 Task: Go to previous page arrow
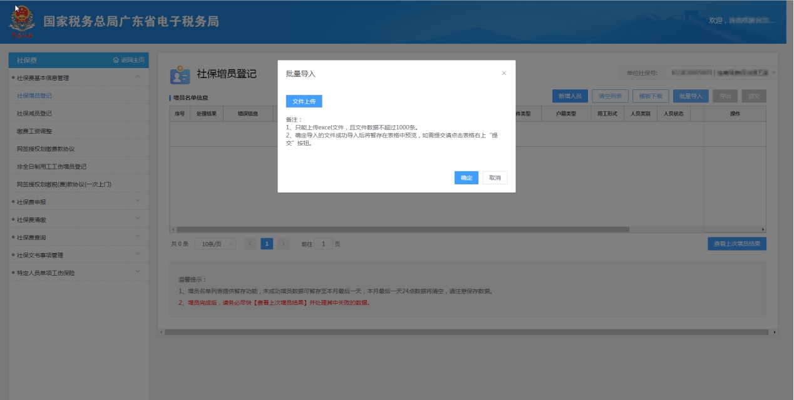coord(250,244)
